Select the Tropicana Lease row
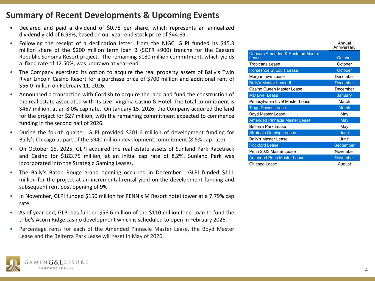This screenshot has height=281, width=375. point(304,64)
